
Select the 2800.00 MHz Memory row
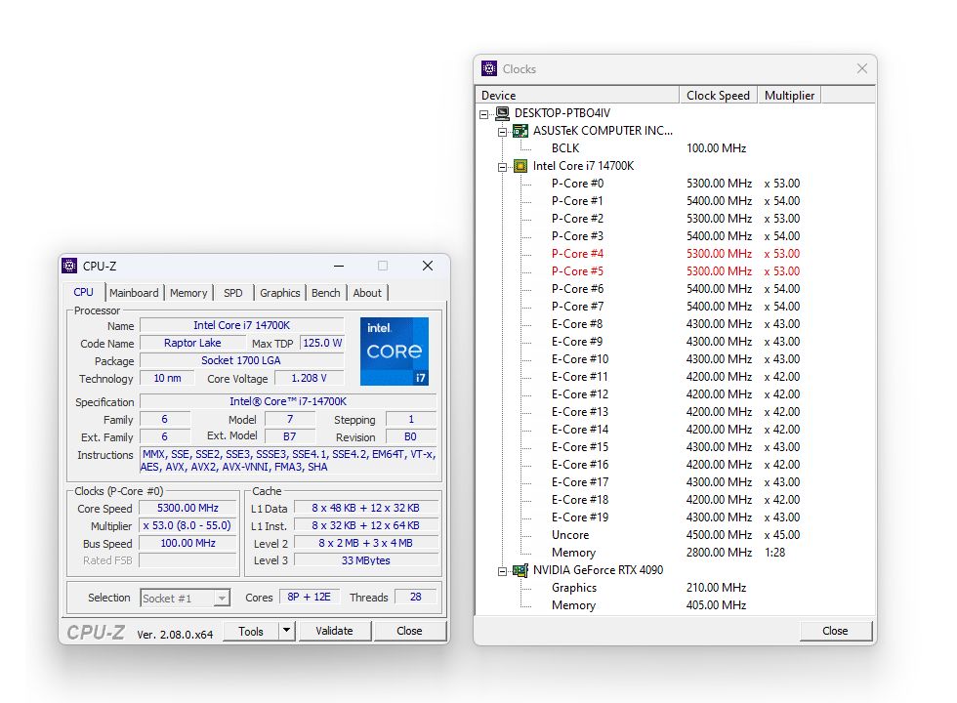click(x=675, y=553)
